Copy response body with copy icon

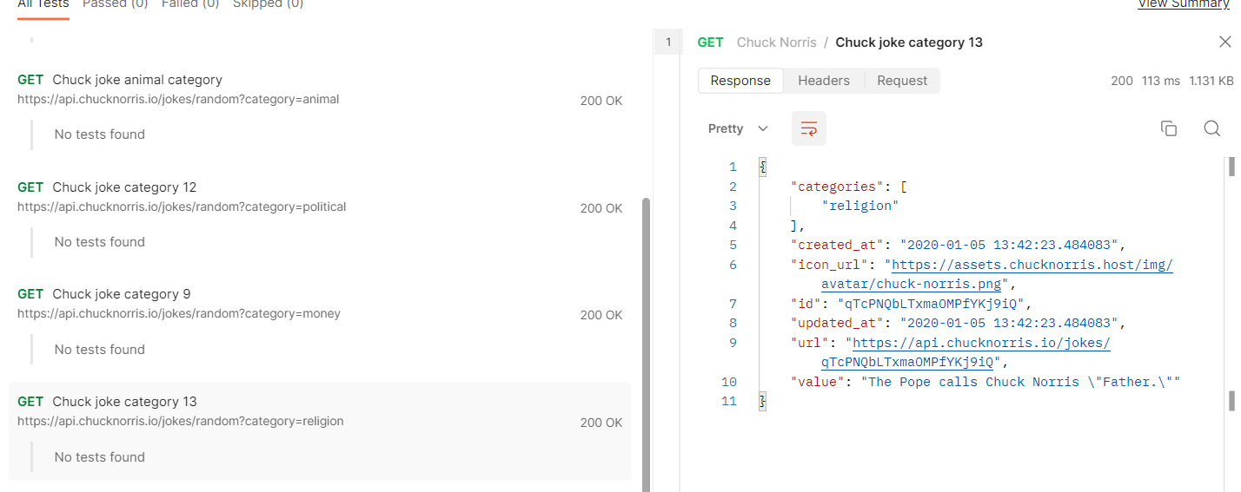(1169, 128)
